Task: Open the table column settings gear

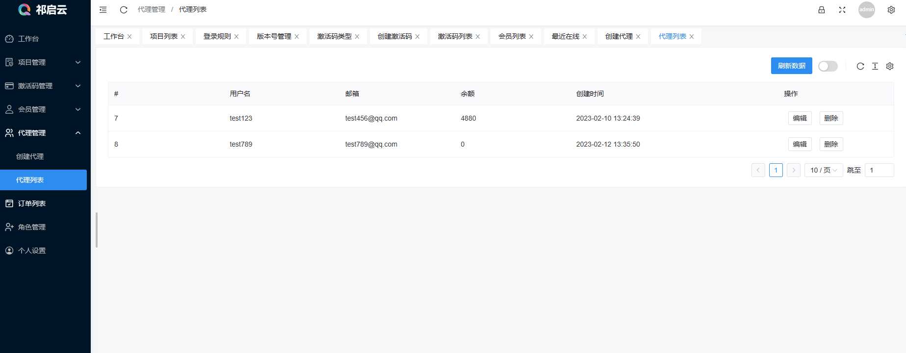Action: (x=890, y=66)
